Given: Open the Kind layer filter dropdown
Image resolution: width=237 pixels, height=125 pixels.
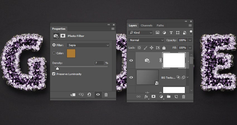Looking at the screenshot, I should click(141, 32).
